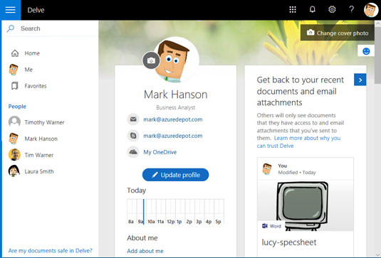Click the Favorites bookmark icon
This screenshot has width=381, height=258.
pyautogui.click(x=14, y=86)
